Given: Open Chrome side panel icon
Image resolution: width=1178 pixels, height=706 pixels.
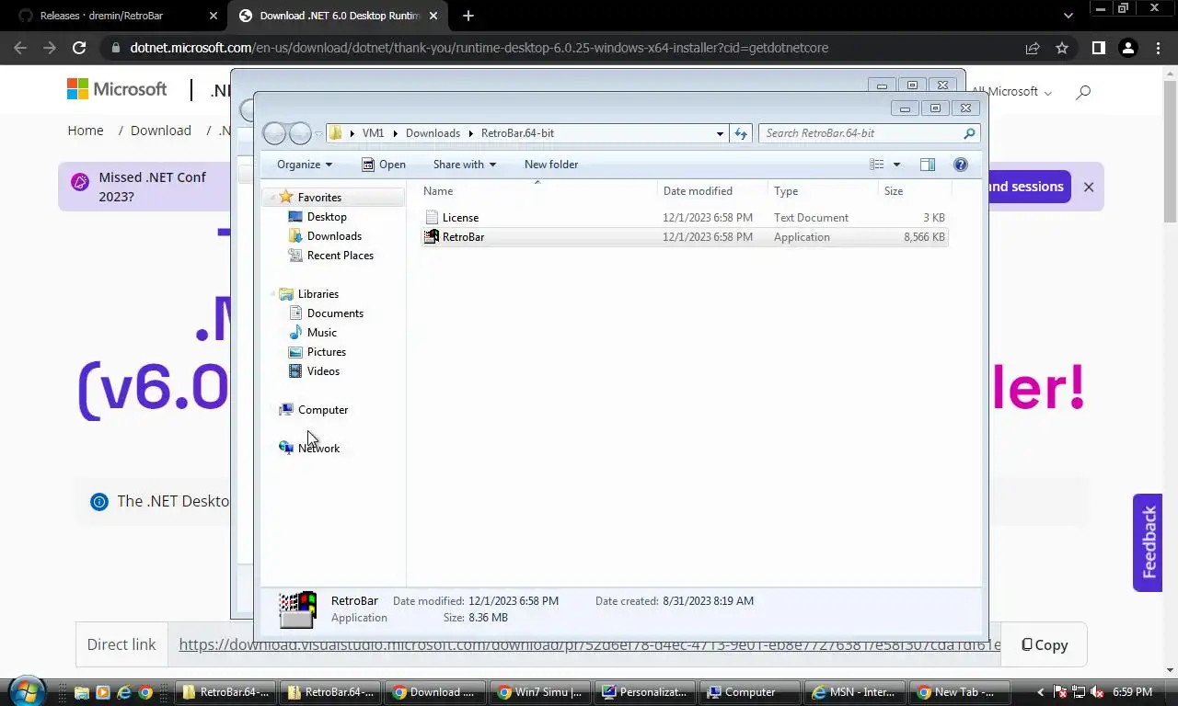Looking at the screenshot, I should tap(1098, 48).
